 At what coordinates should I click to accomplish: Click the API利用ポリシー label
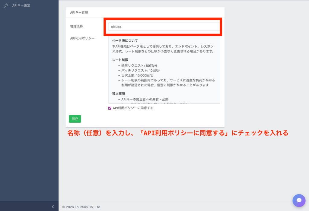click(x=82, y=38)
